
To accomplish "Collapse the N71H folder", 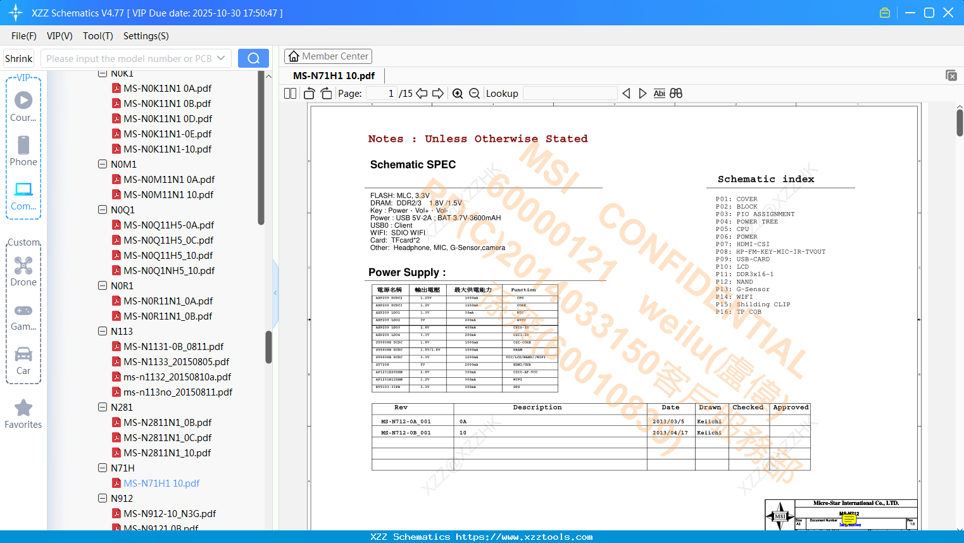I will (x=103, y=468).
